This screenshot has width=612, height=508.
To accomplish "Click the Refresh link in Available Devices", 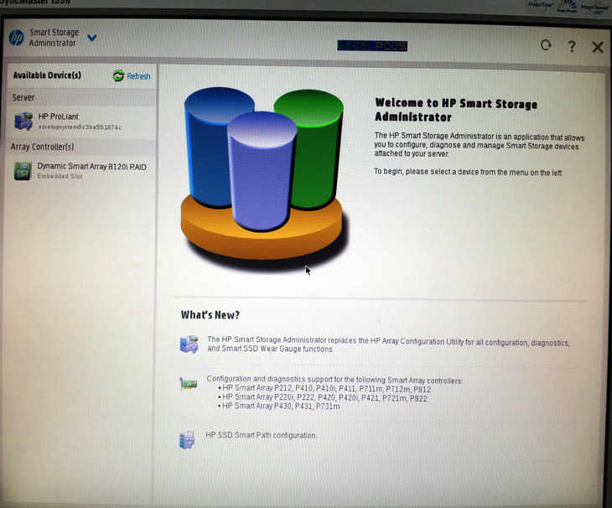I will 138,76.
